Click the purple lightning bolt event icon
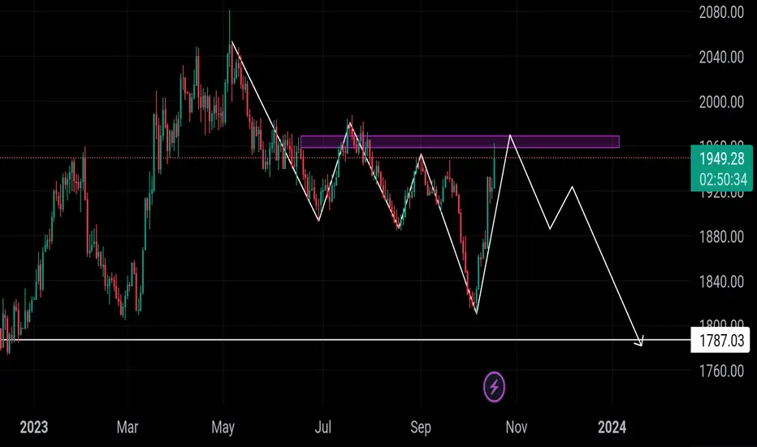 pos(494,387)
